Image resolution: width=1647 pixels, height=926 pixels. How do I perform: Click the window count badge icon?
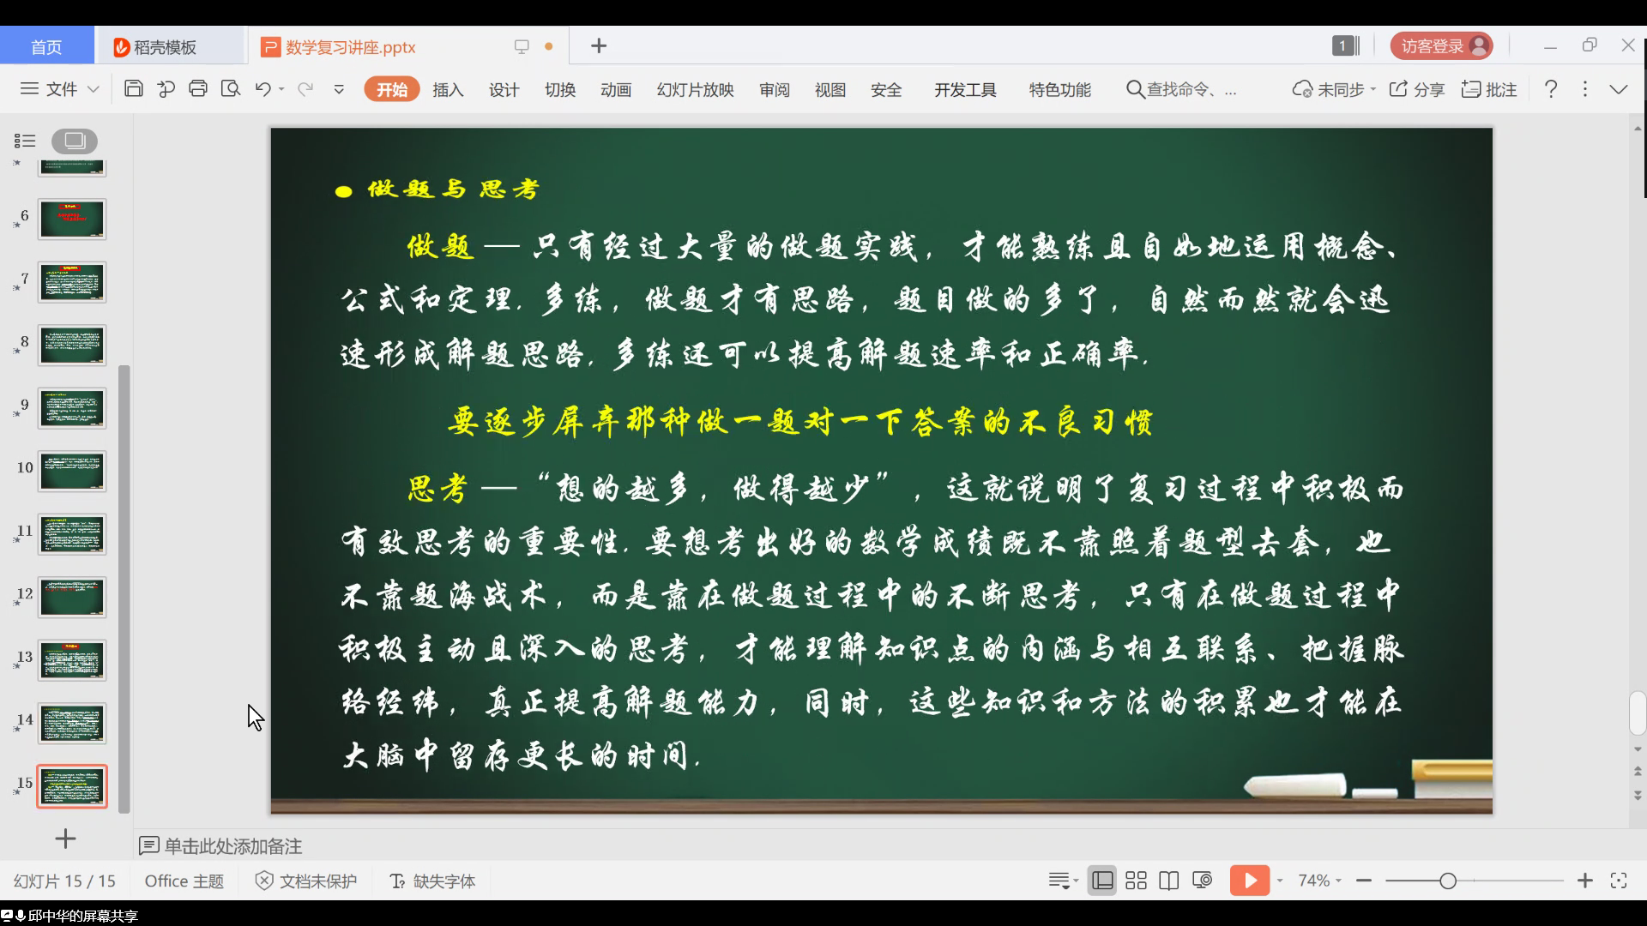pyautogui.click(x=1346, y=45)
